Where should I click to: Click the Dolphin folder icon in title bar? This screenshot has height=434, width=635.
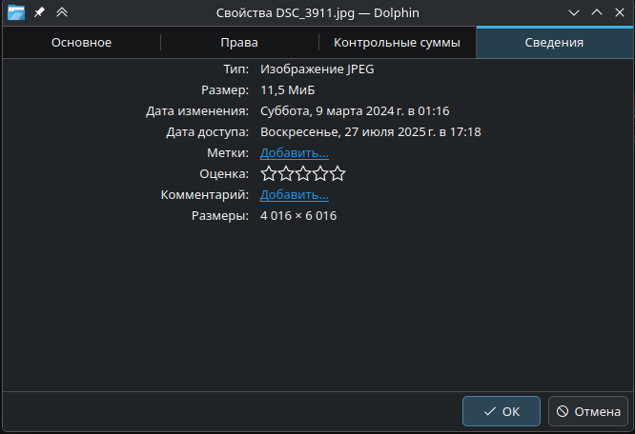(15, 12)
